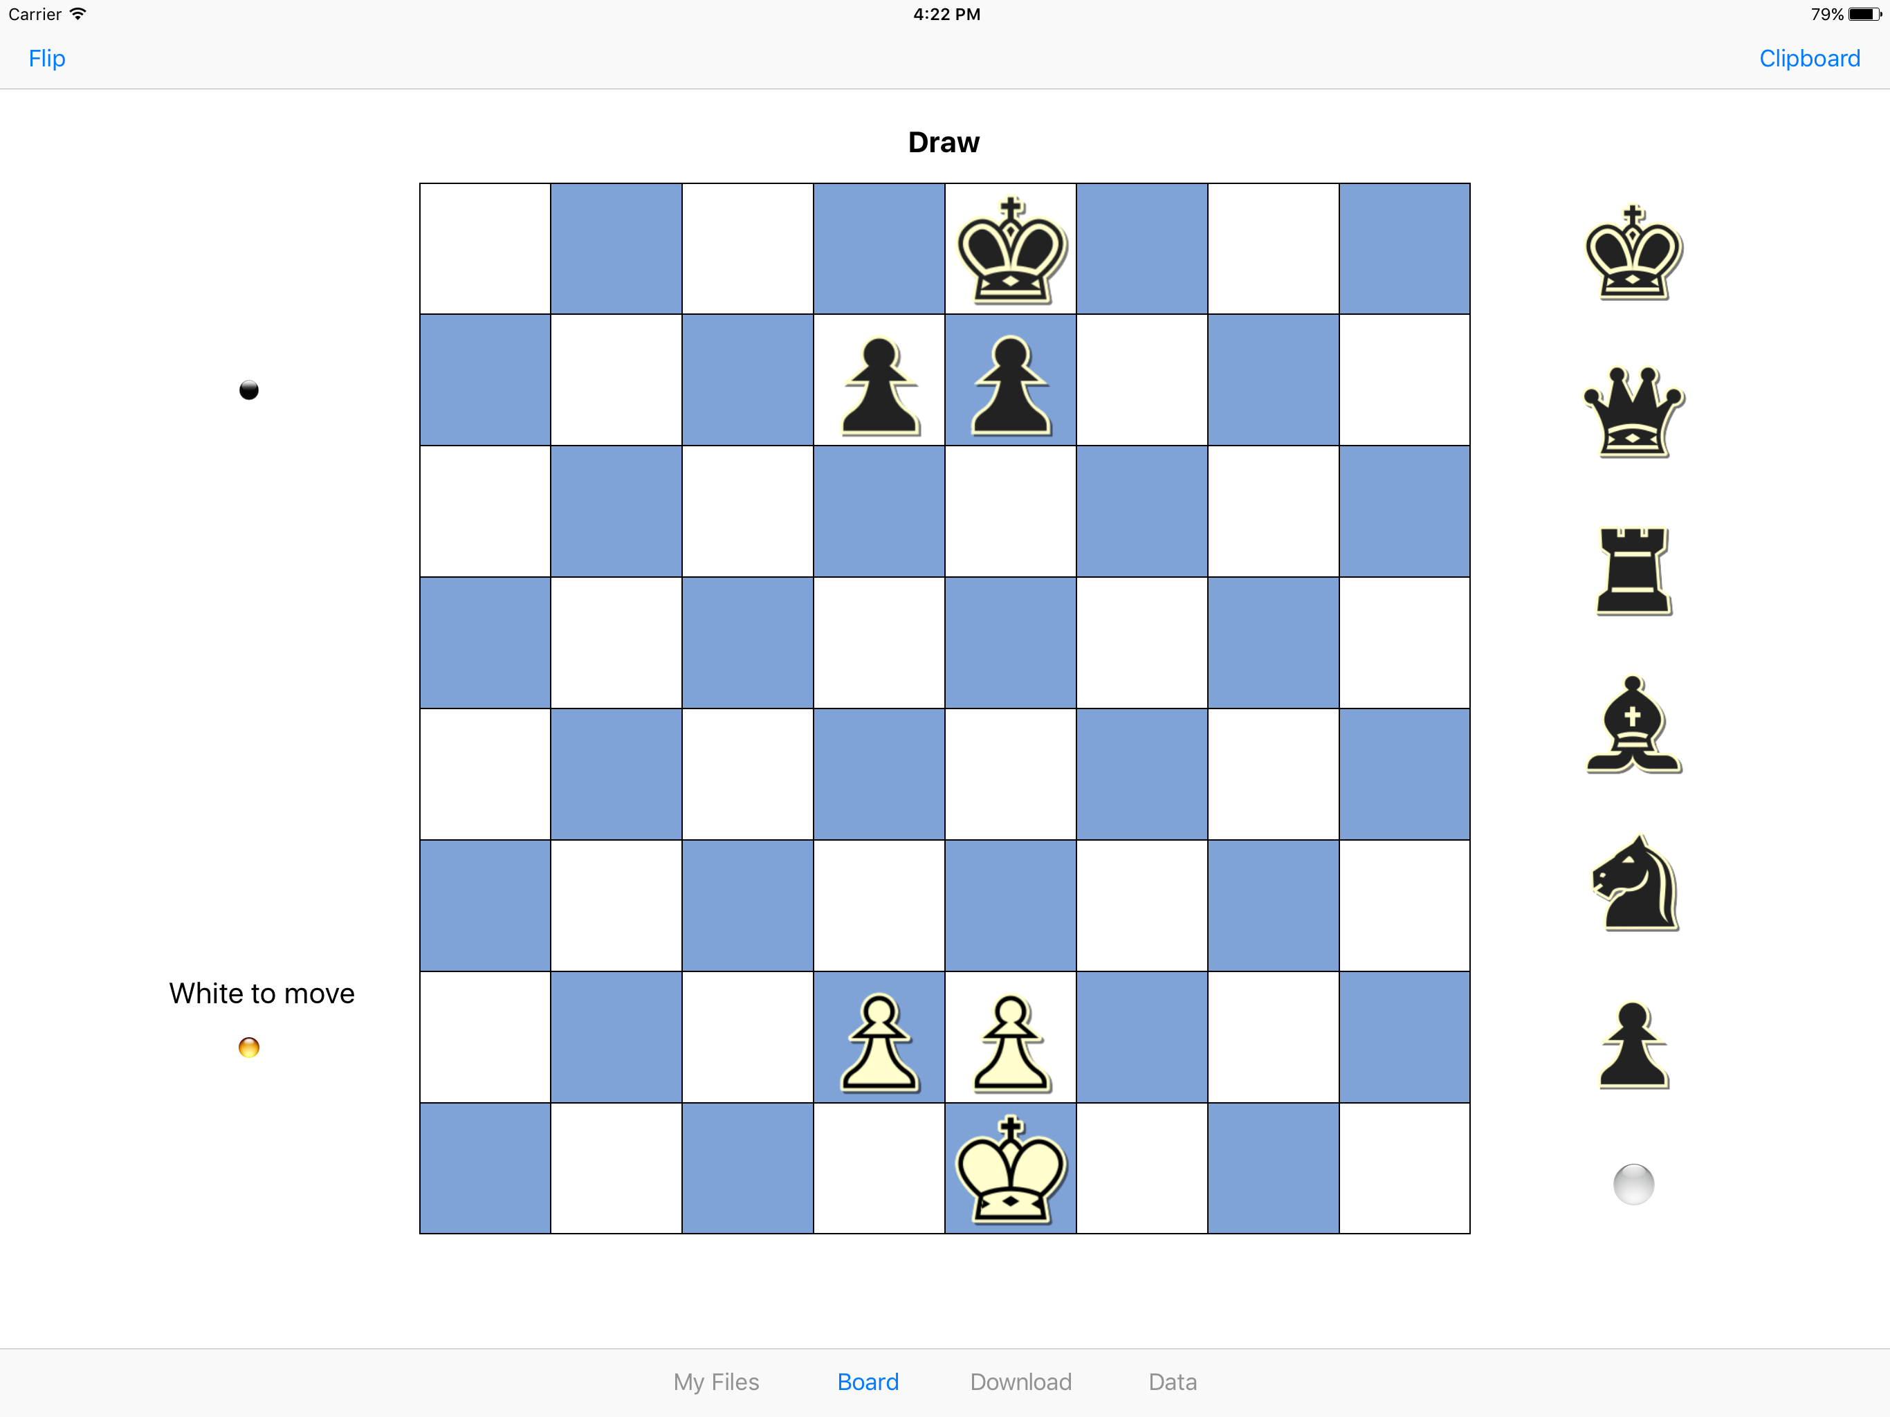Select orange white-to-move dot indicator
The height and width of the screenshot is (1417, 1890).
248,1047
